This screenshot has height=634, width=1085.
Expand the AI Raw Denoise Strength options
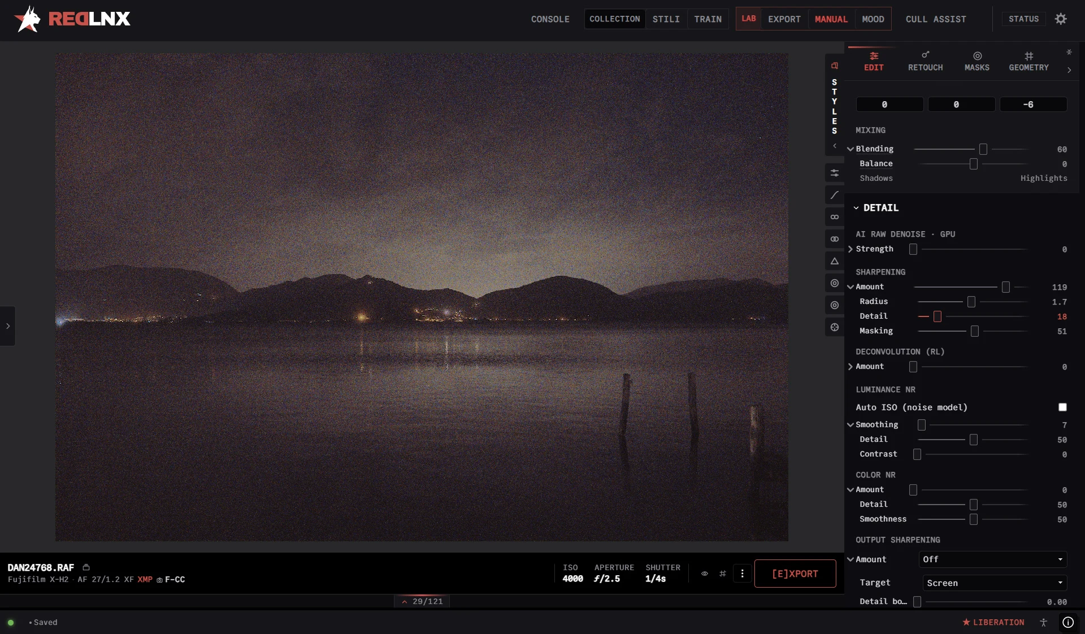tap(850, 249)
